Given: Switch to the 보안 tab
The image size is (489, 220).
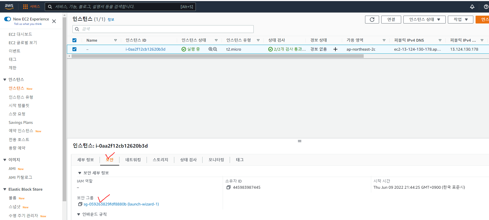Looking at the screenshot, I should click(110, 160).
